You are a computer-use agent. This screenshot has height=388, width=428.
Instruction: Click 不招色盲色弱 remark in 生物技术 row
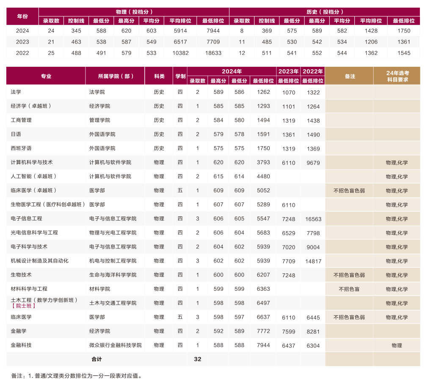coord(349,275)
